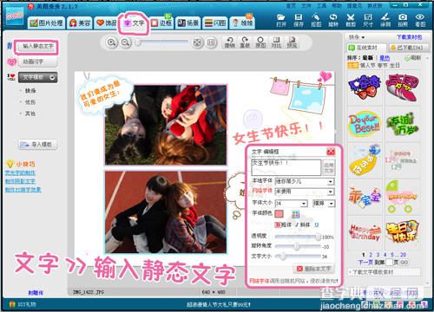Switch to the 场景 tab
Screen dimensions: 434x312
(188, 23)
